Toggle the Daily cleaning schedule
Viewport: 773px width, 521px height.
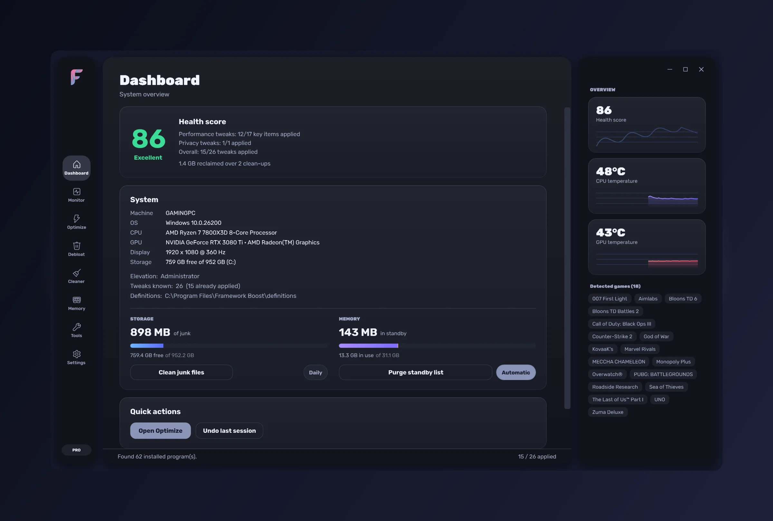coord(315,373)
